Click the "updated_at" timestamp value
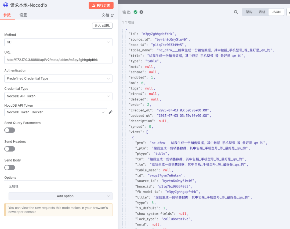This screenshot has width=290, height=229. pyautogui.click(x=183, y=116)
